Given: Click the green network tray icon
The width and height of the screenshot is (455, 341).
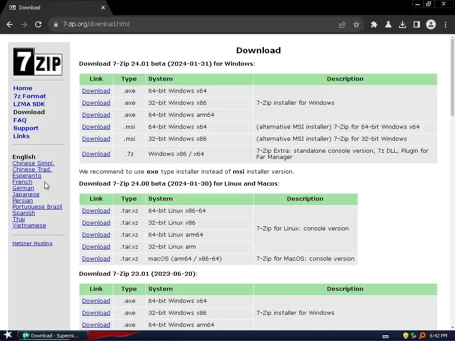Looking at the screenshot, I should [x=414, y=336].
